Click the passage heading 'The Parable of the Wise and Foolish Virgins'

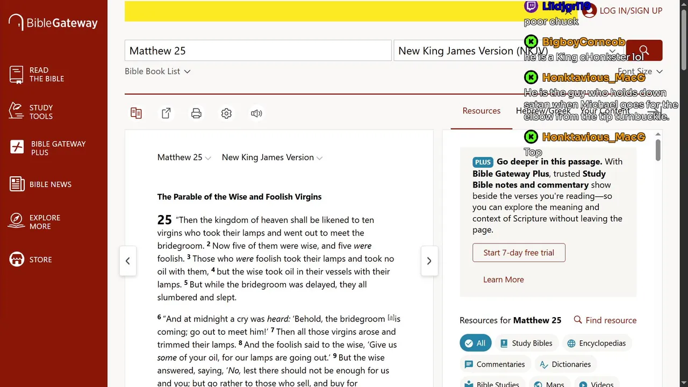[239, 197]
